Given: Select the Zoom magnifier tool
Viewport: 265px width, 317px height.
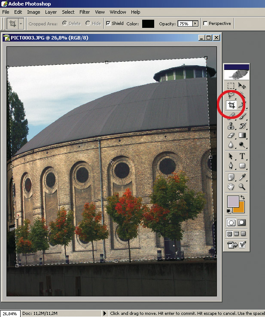Looking at the screenshot, I should tap(242, 187).
